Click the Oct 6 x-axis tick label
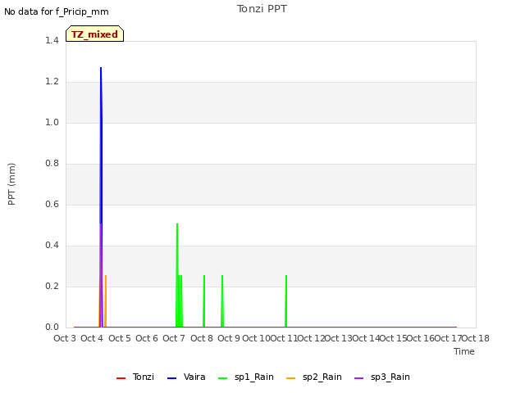Image resolution: width=525 pixels, height=393 pixels. point(147,338)
